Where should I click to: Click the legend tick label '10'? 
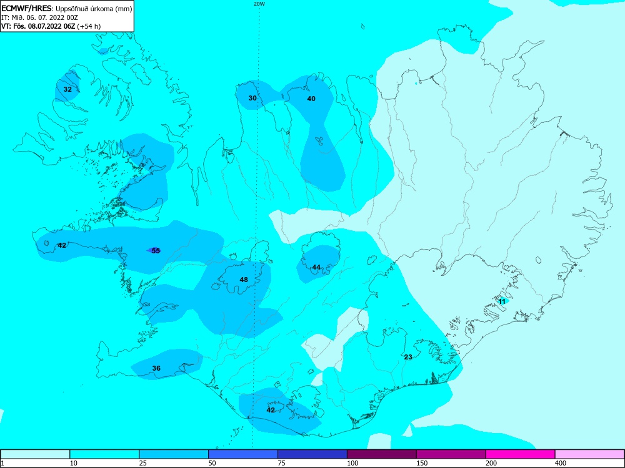point(74,463)
